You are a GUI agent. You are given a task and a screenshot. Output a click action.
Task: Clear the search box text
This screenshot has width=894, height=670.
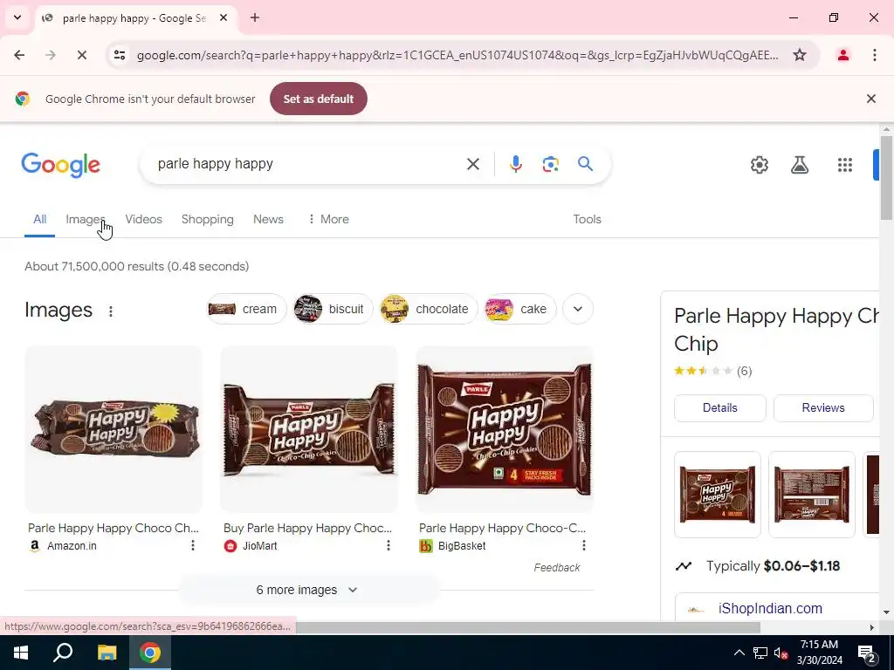click(x=472, y=164)
